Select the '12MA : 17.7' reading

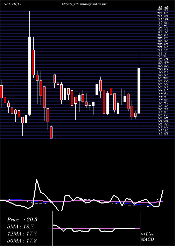coord(22,234)
